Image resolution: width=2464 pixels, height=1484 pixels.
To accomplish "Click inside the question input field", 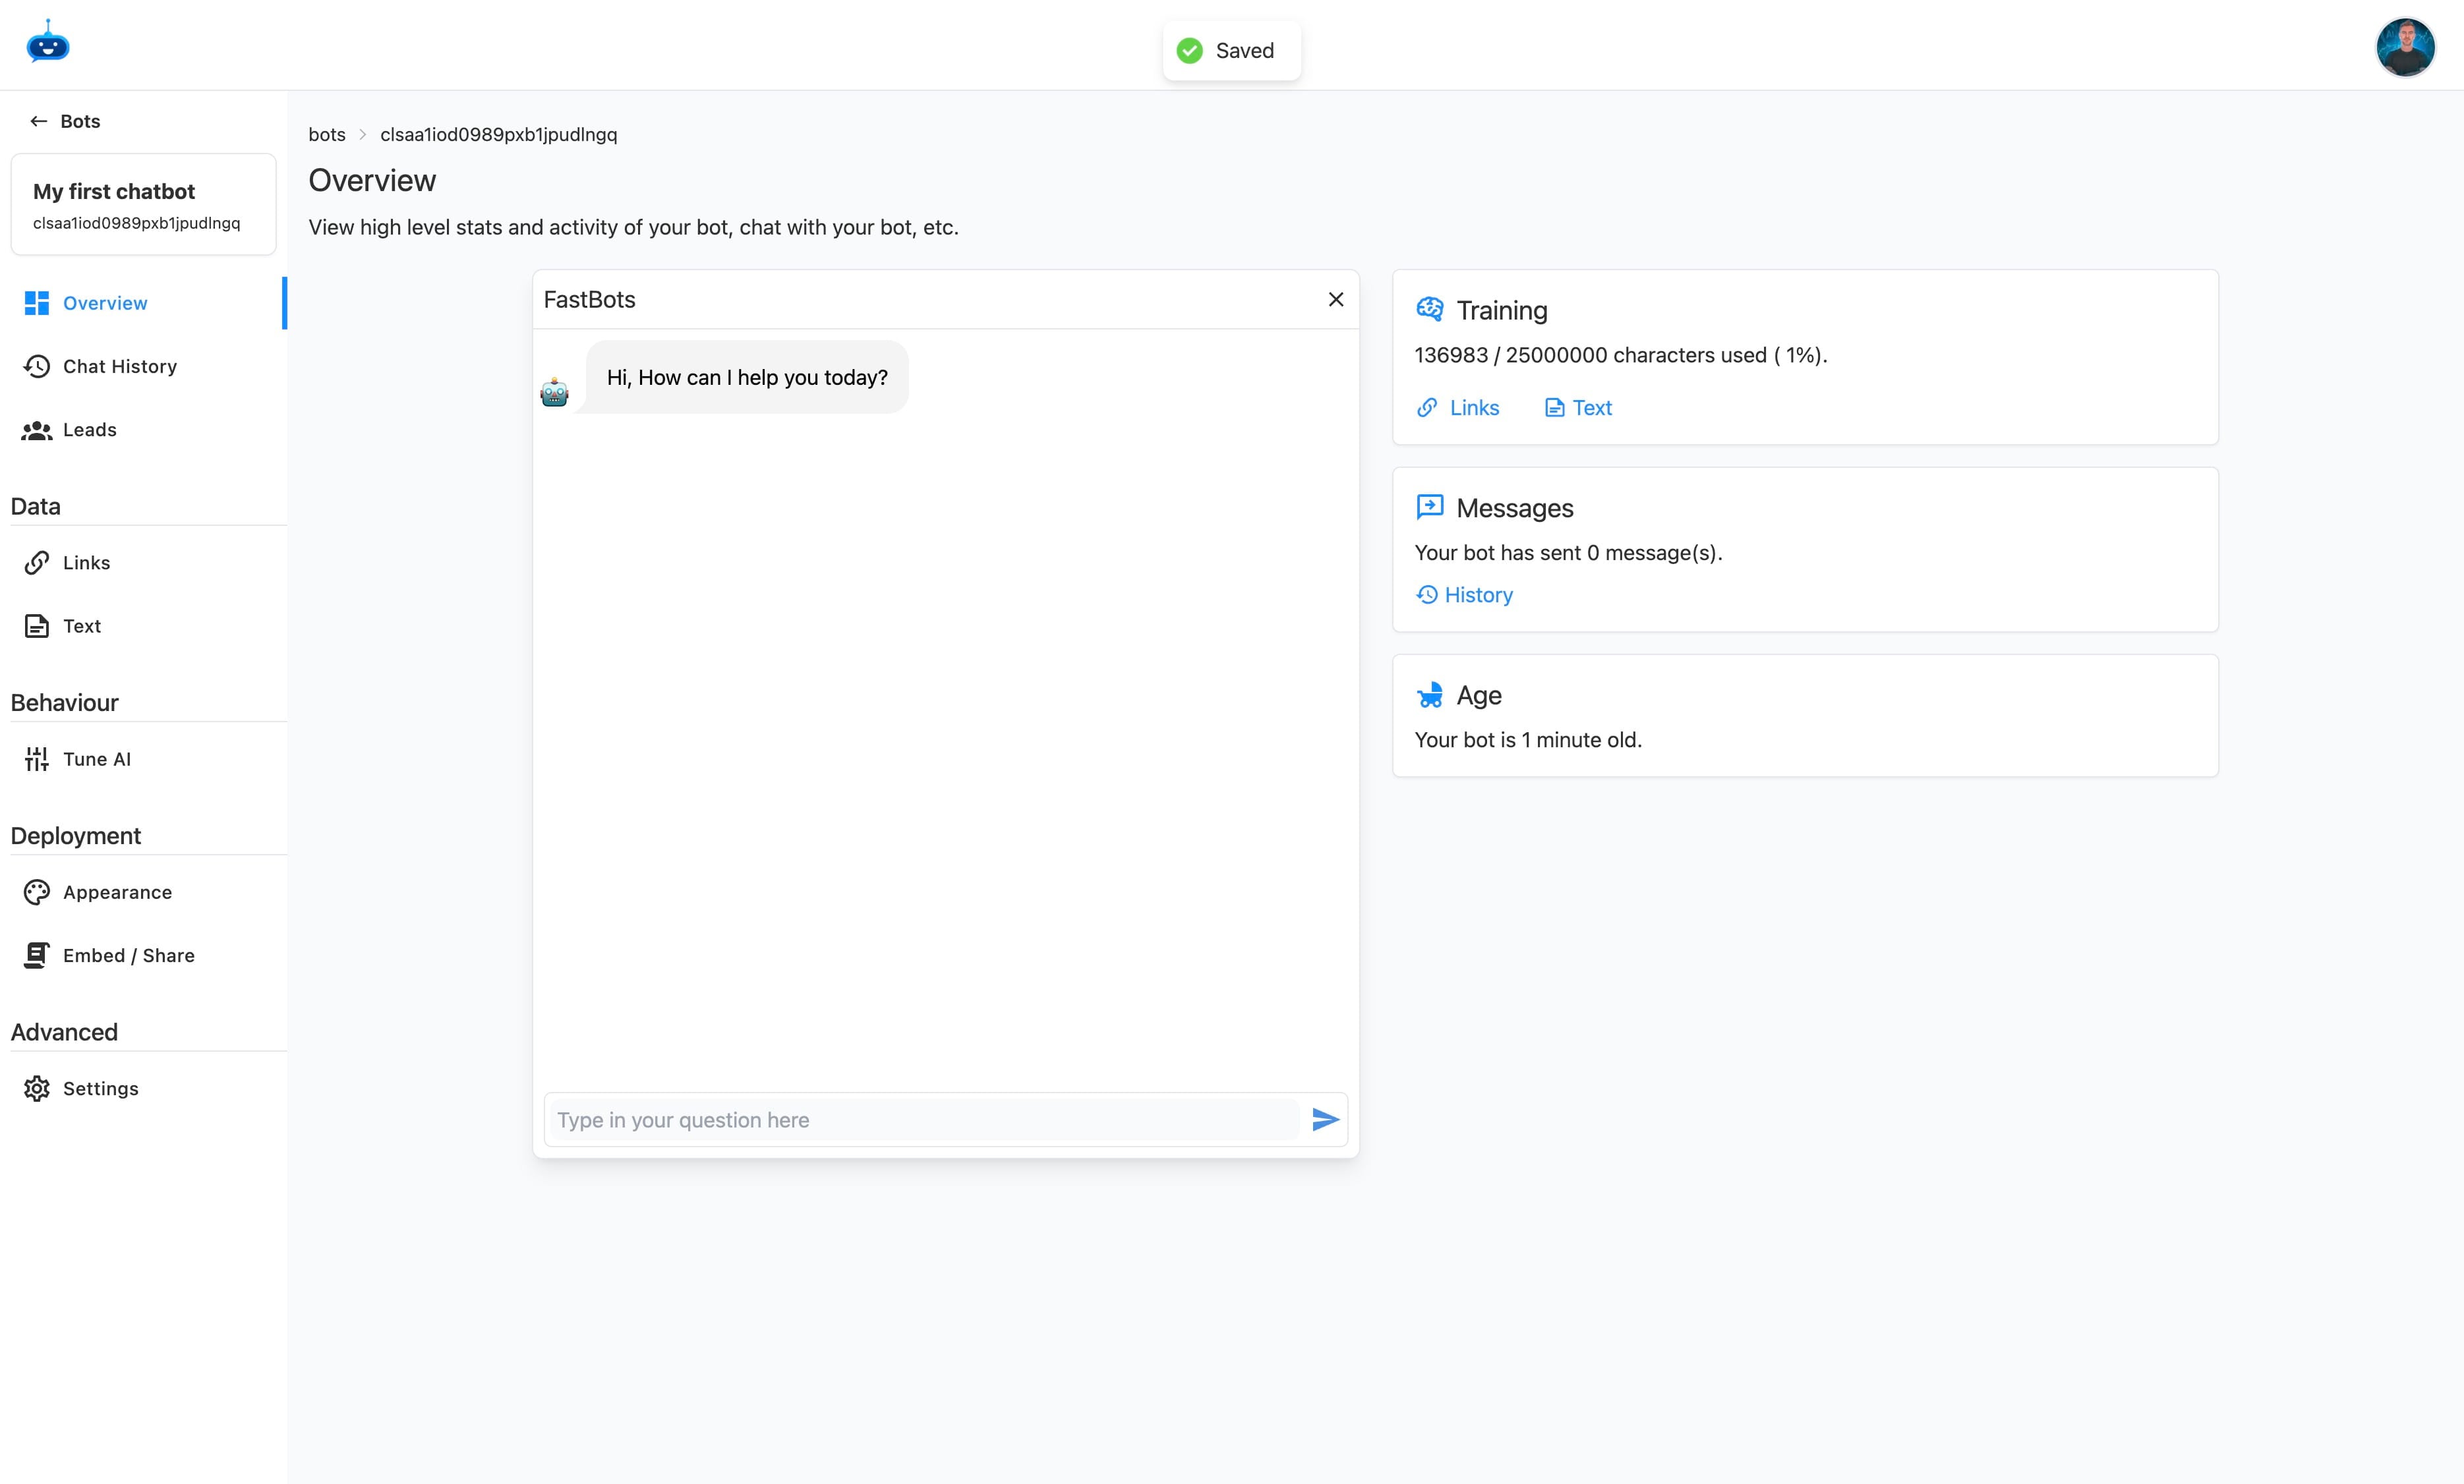I will tap(920, 1119).
